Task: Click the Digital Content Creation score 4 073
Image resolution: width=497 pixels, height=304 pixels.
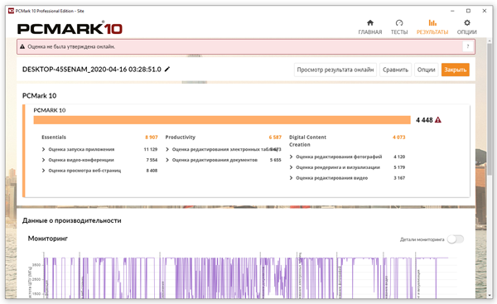Action: (x=398, y=138)
